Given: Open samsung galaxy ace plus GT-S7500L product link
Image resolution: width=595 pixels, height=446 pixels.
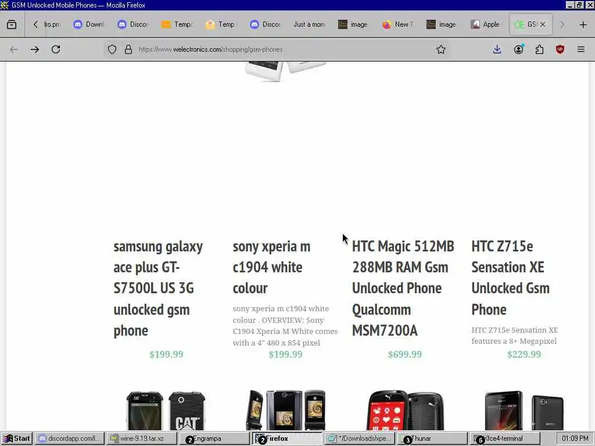Looking at the screenshot, I should 158,288.
